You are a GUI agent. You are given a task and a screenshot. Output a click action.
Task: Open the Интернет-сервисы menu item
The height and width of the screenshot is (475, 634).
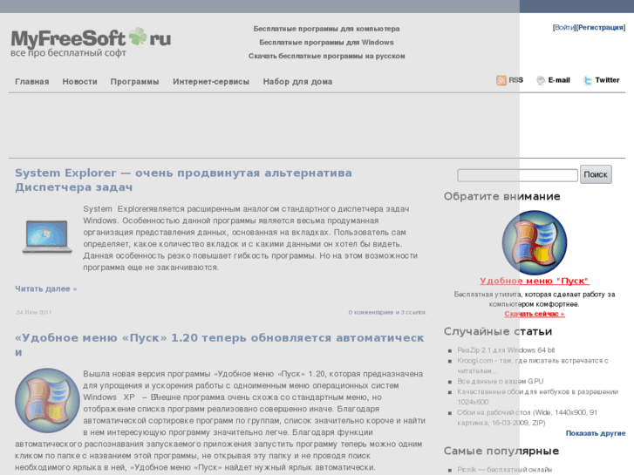211,82
